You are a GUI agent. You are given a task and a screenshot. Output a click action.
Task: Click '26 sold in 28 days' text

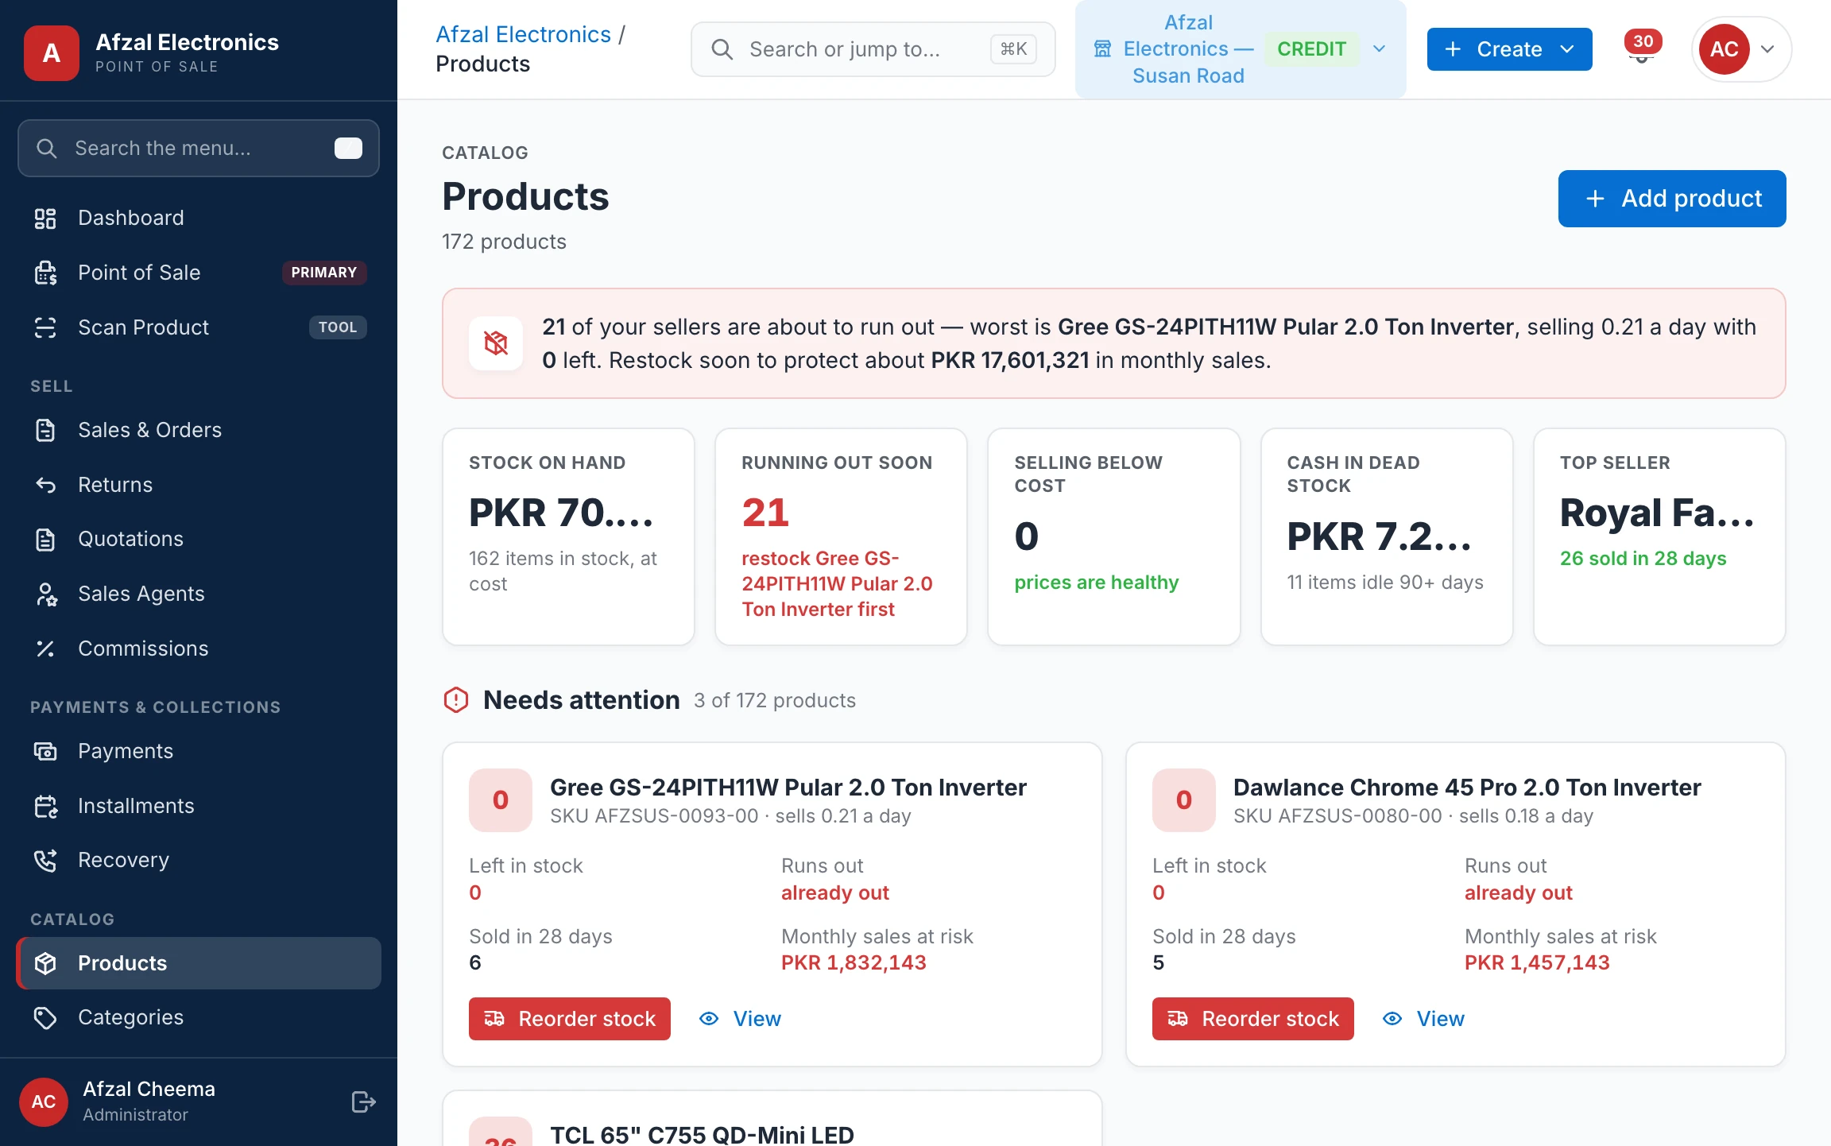pos(1643,559)
